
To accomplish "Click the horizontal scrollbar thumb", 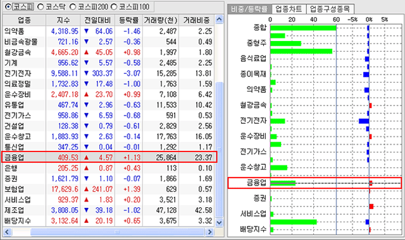I will click(118, 232).
